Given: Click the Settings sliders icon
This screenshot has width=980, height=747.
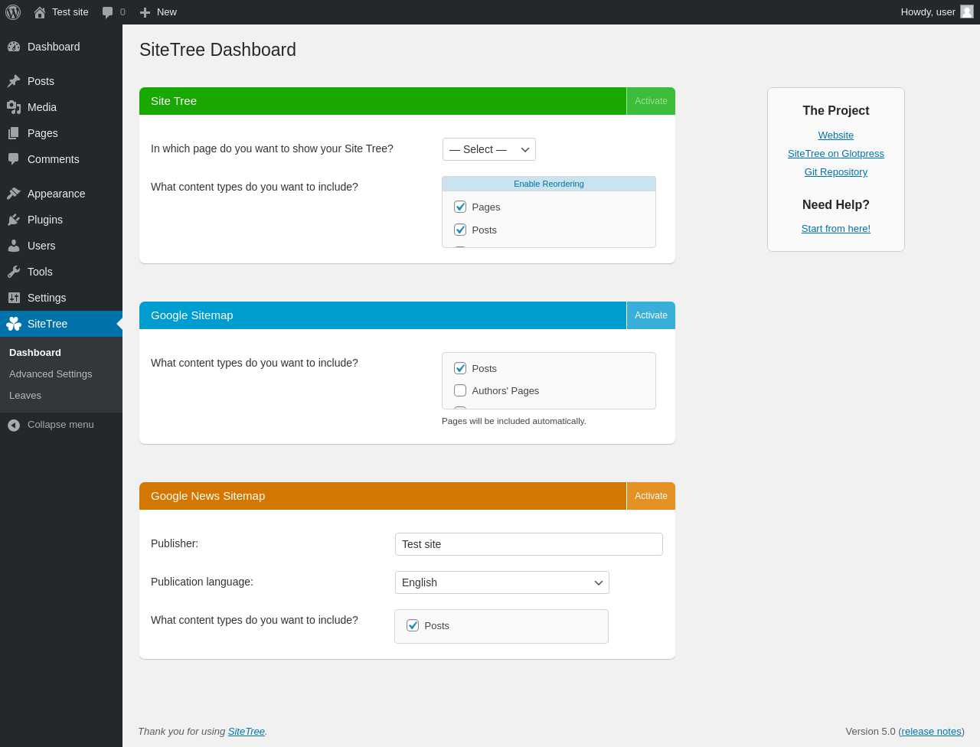Looking at the screenshot, I should [14, 298].
